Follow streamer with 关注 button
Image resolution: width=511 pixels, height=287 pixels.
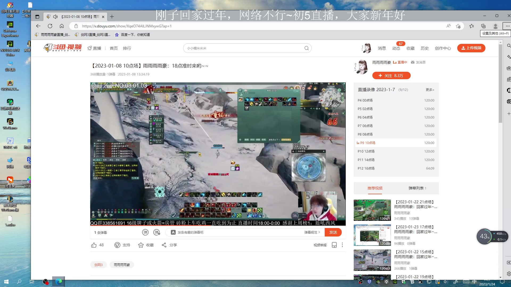(x=391, y=76)
